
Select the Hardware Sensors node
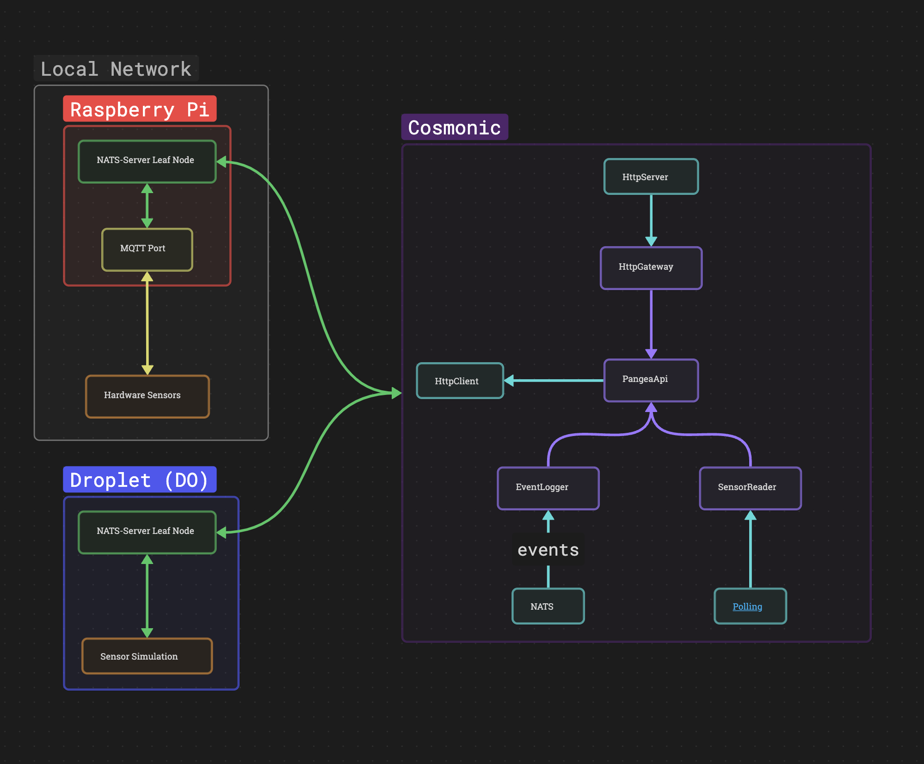[147, 396]
